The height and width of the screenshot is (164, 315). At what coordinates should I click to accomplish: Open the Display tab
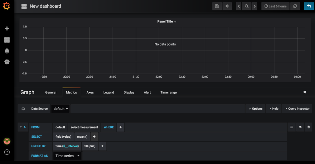coord(129,92)
